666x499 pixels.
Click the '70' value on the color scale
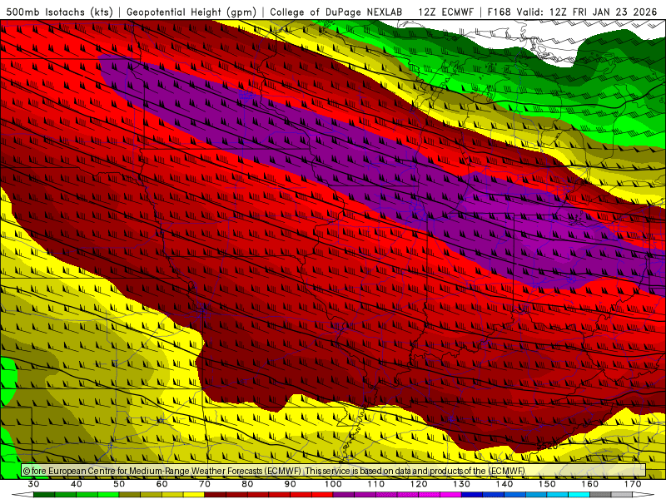[205, 484]
